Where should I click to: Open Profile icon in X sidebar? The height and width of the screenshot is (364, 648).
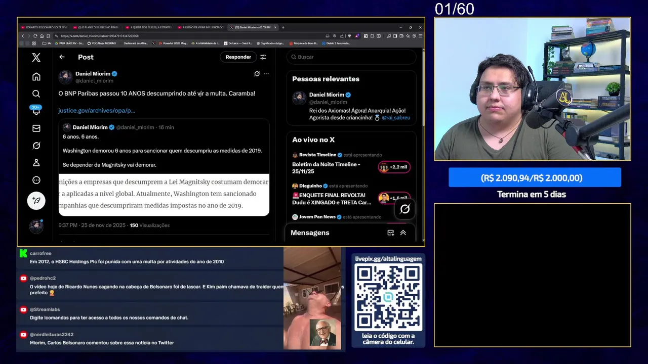click(36, 163)
